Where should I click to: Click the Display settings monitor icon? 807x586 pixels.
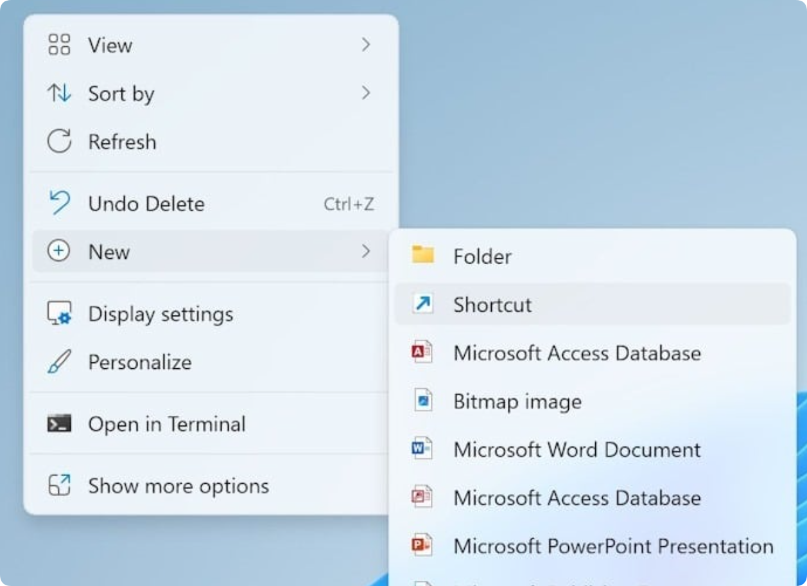tap(59, 314)
